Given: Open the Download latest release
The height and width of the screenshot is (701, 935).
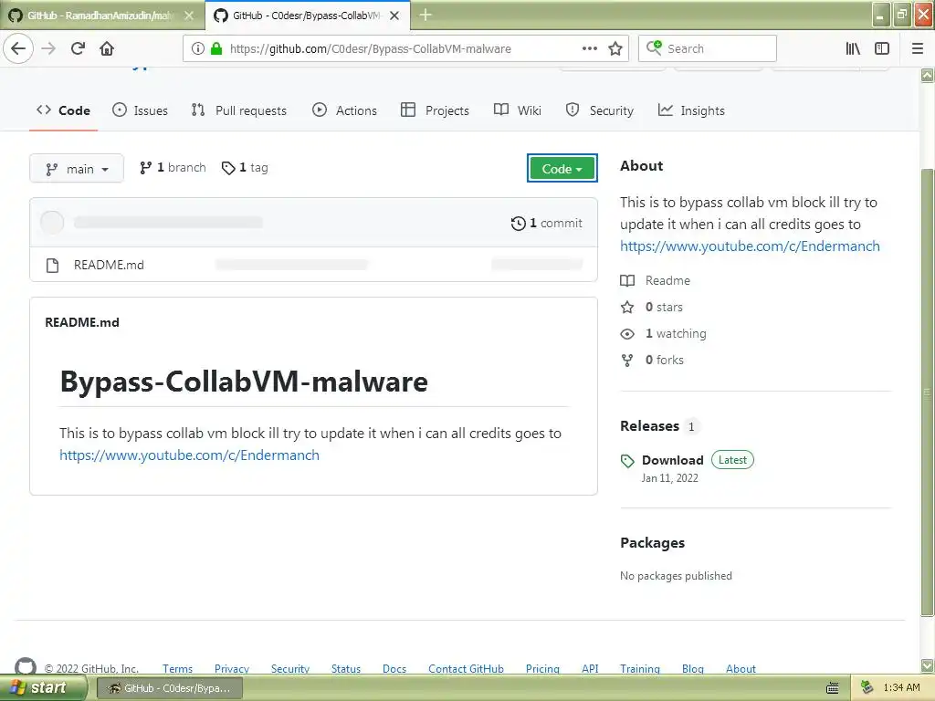Looking at the screenshot, I should point(673,460).
